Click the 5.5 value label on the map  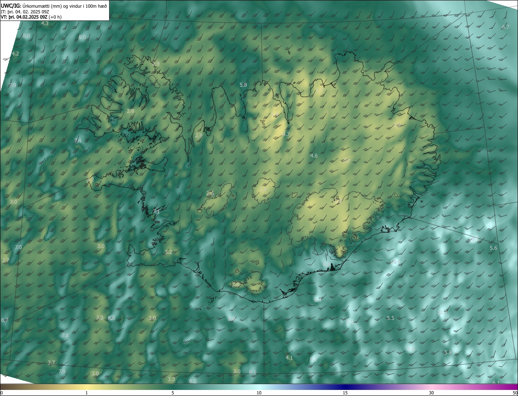click(x=391, y=318)
